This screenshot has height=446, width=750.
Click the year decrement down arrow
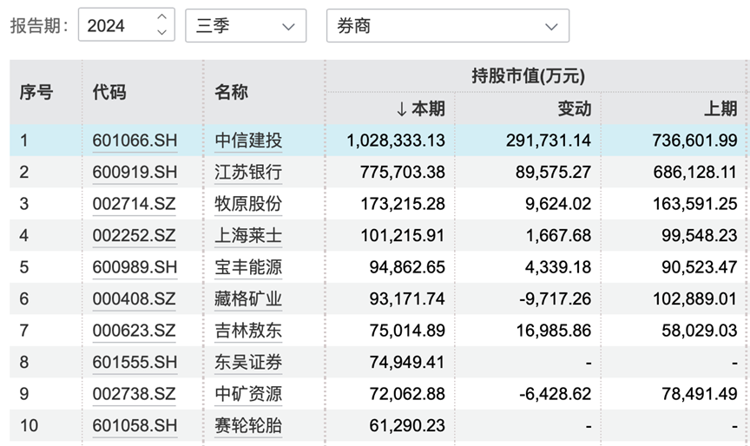click(161, 32)
